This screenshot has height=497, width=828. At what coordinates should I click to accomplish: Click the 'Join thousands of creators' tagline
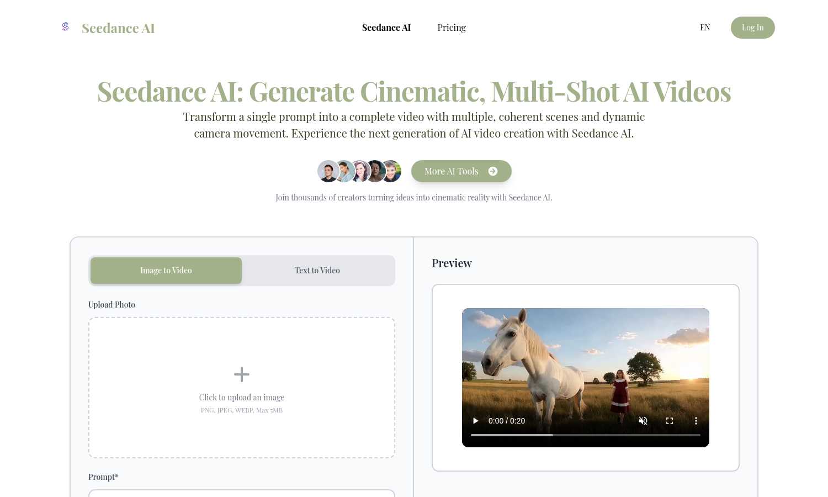[x=414, y=198]
